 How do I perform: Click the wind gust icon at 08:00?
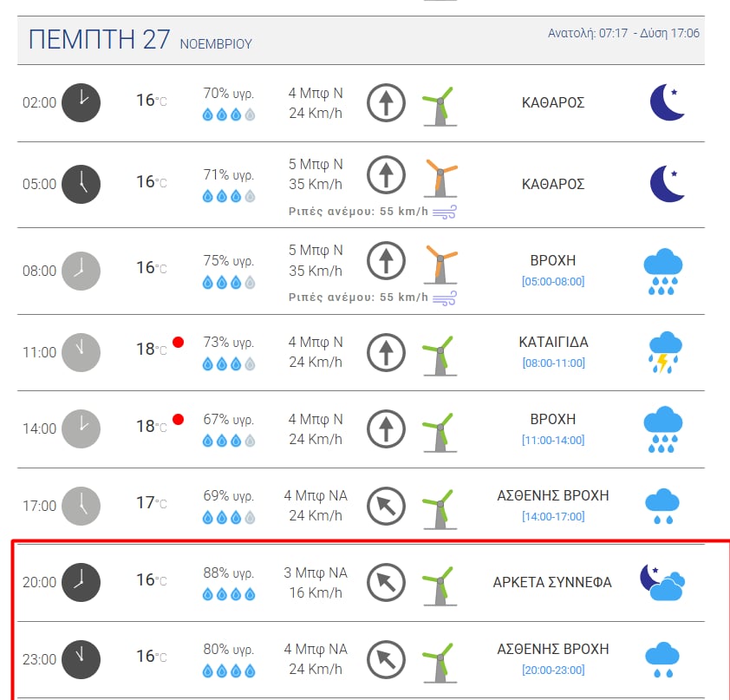point(445,298)
